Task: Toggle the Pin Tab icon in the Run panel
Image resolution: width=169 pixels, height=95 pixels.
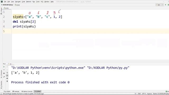Action: pyautogui.click(x=4, y=77)
